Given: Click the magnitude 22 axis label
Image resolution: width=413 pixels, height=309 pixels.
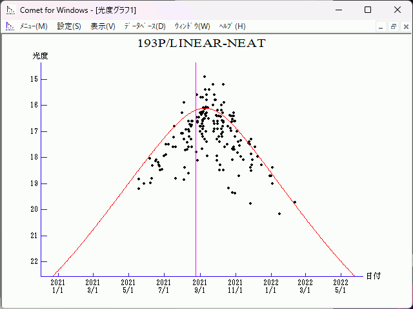Looking at the screenshot, I should [34, 261].
